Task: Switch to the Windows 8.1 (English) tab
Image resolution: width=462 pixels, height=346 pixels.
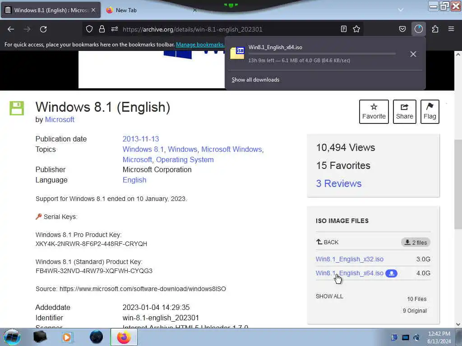Action: coord(51,10)
